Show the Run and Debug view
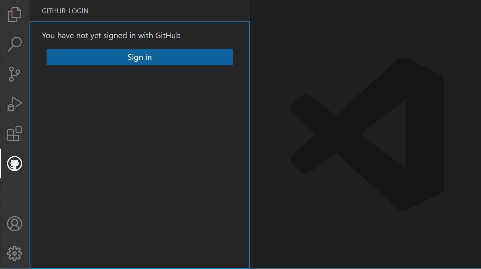 point(14,104)
